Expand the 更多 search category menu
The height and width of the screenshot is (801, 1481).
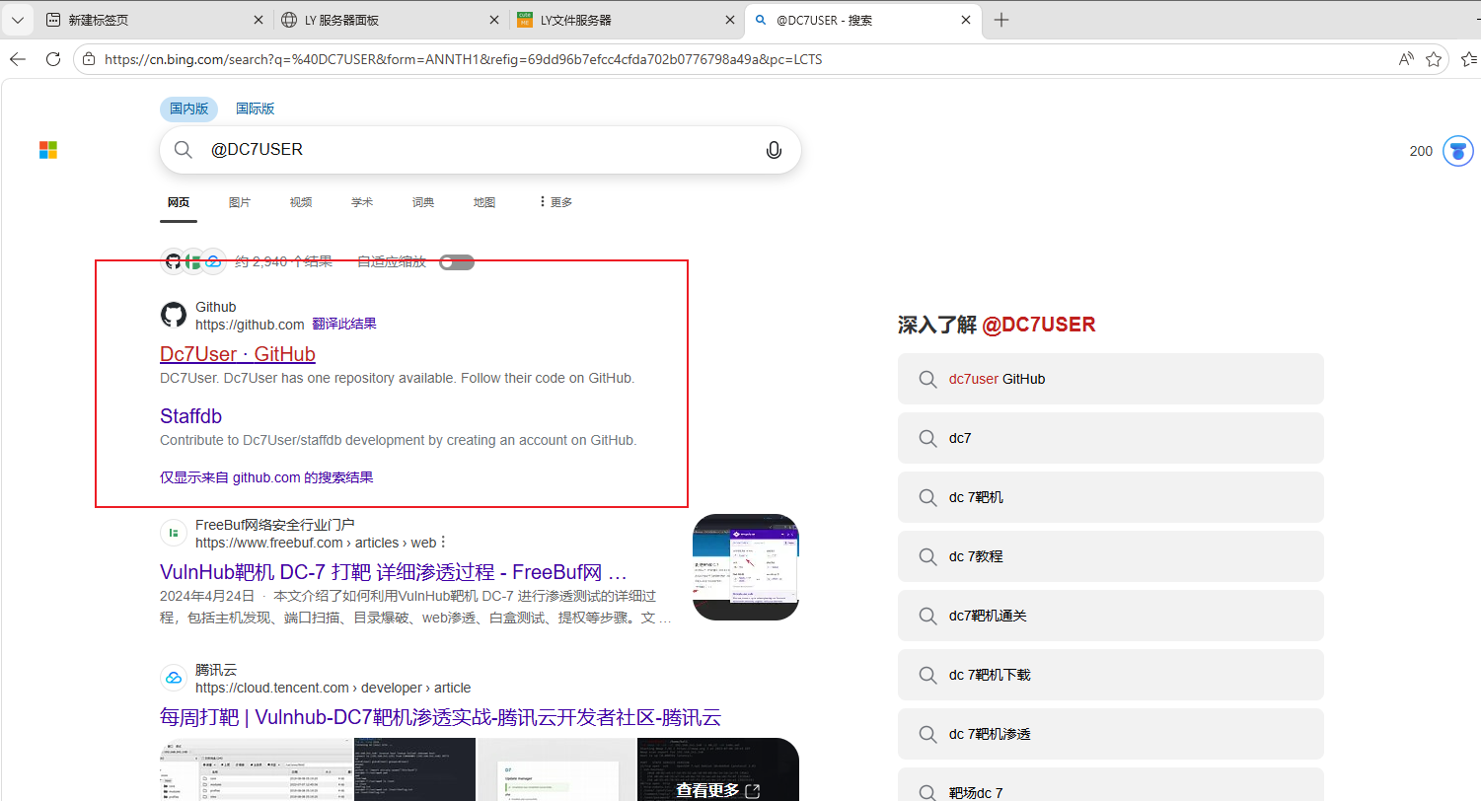tap(555, 202)
